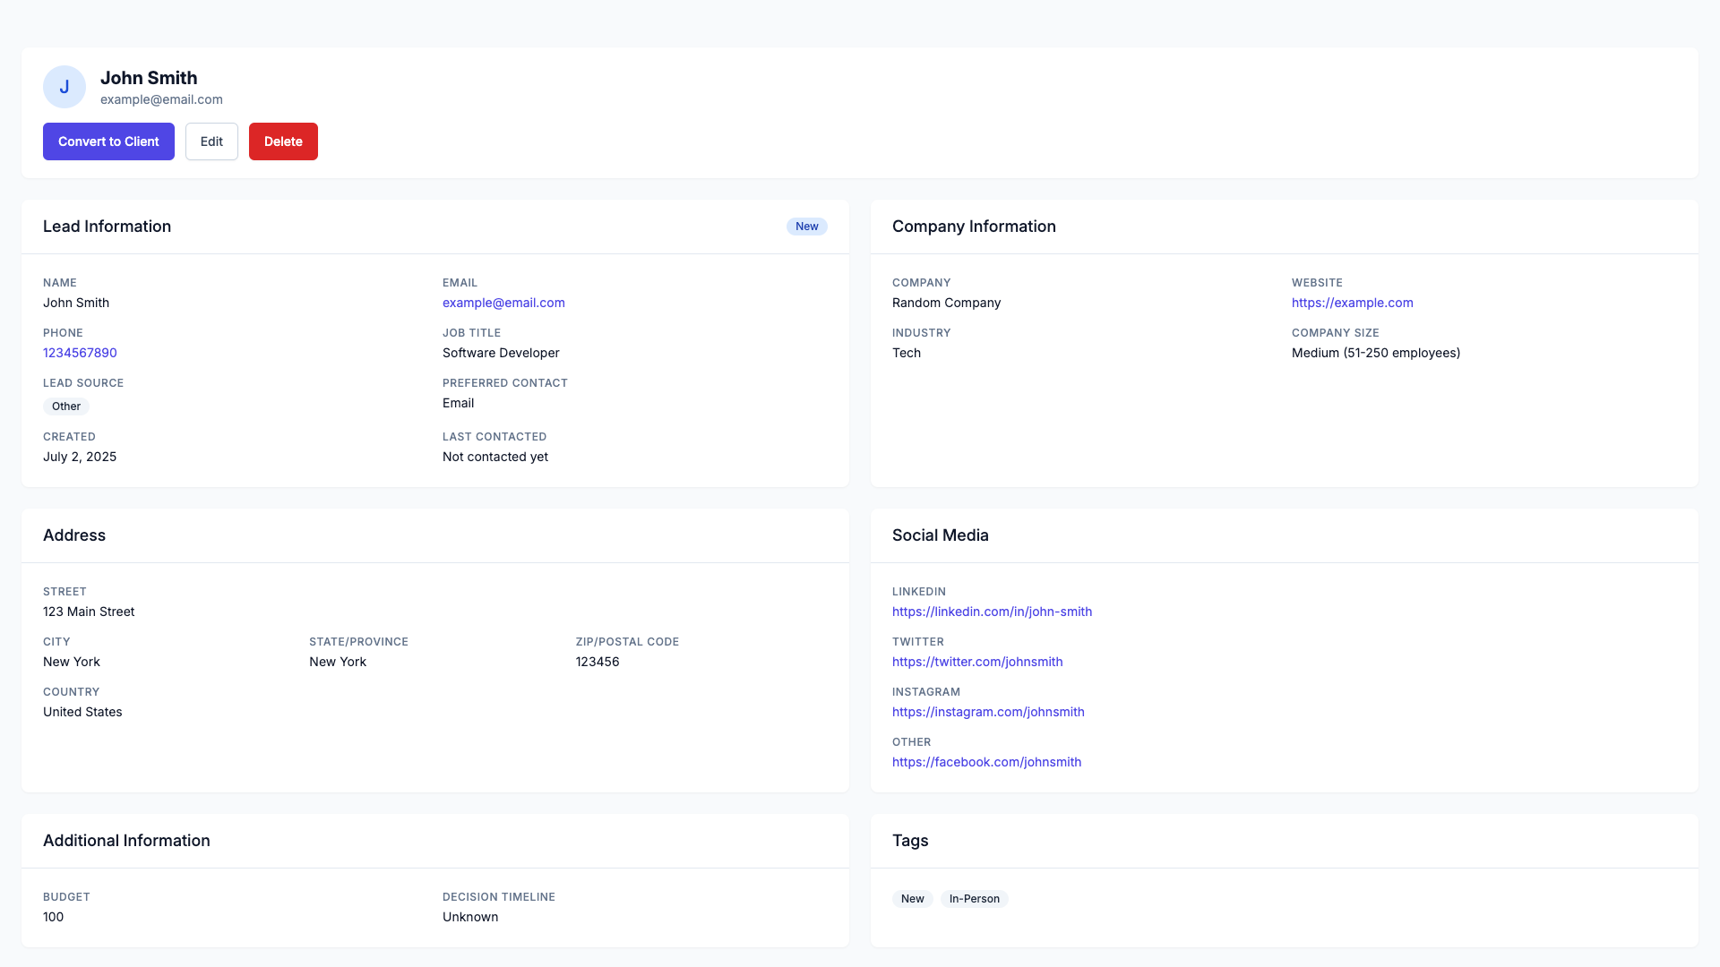
Task: Select the Company Information section title
Action: 974,227
